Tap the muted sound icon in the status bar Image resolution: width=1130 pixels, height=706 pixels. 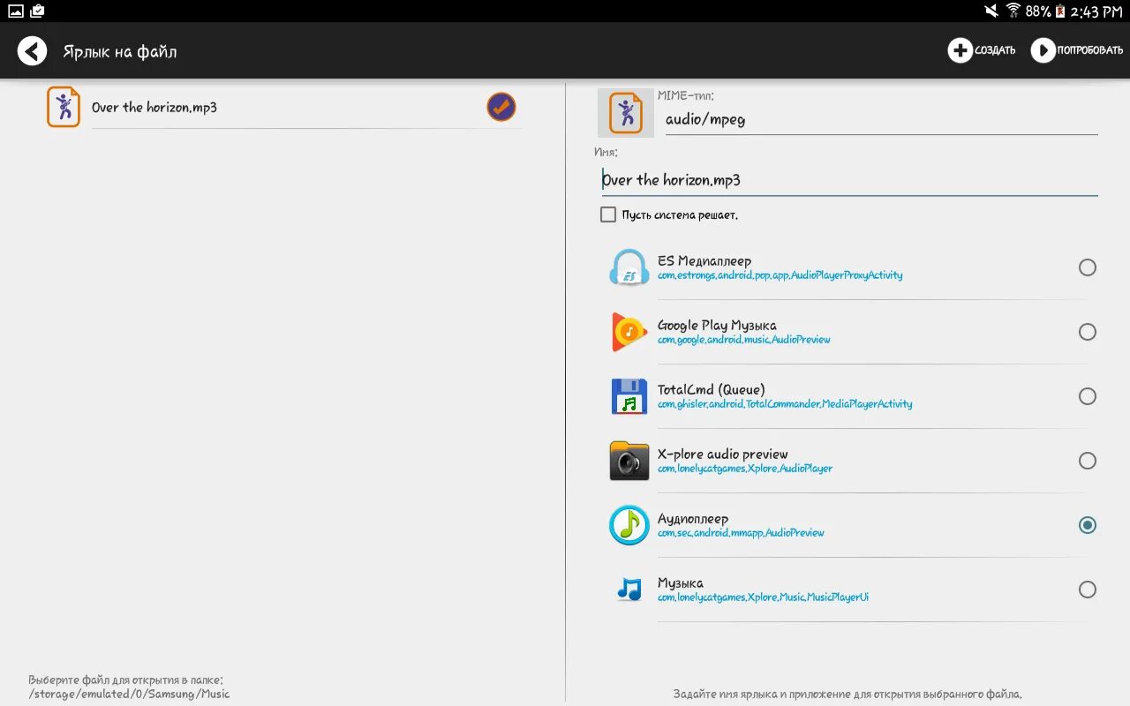click(x=992, y=11)
